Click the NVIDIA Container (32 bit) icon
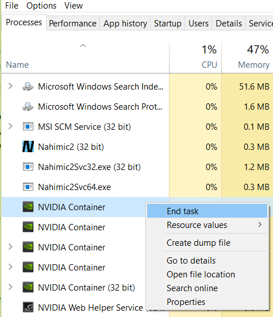Screen dimensions: 273x317 pos(28,287)
